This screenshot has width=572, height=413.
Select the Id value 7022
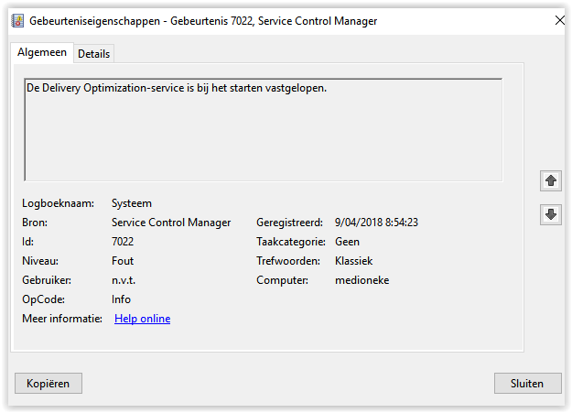pos(123,242)
